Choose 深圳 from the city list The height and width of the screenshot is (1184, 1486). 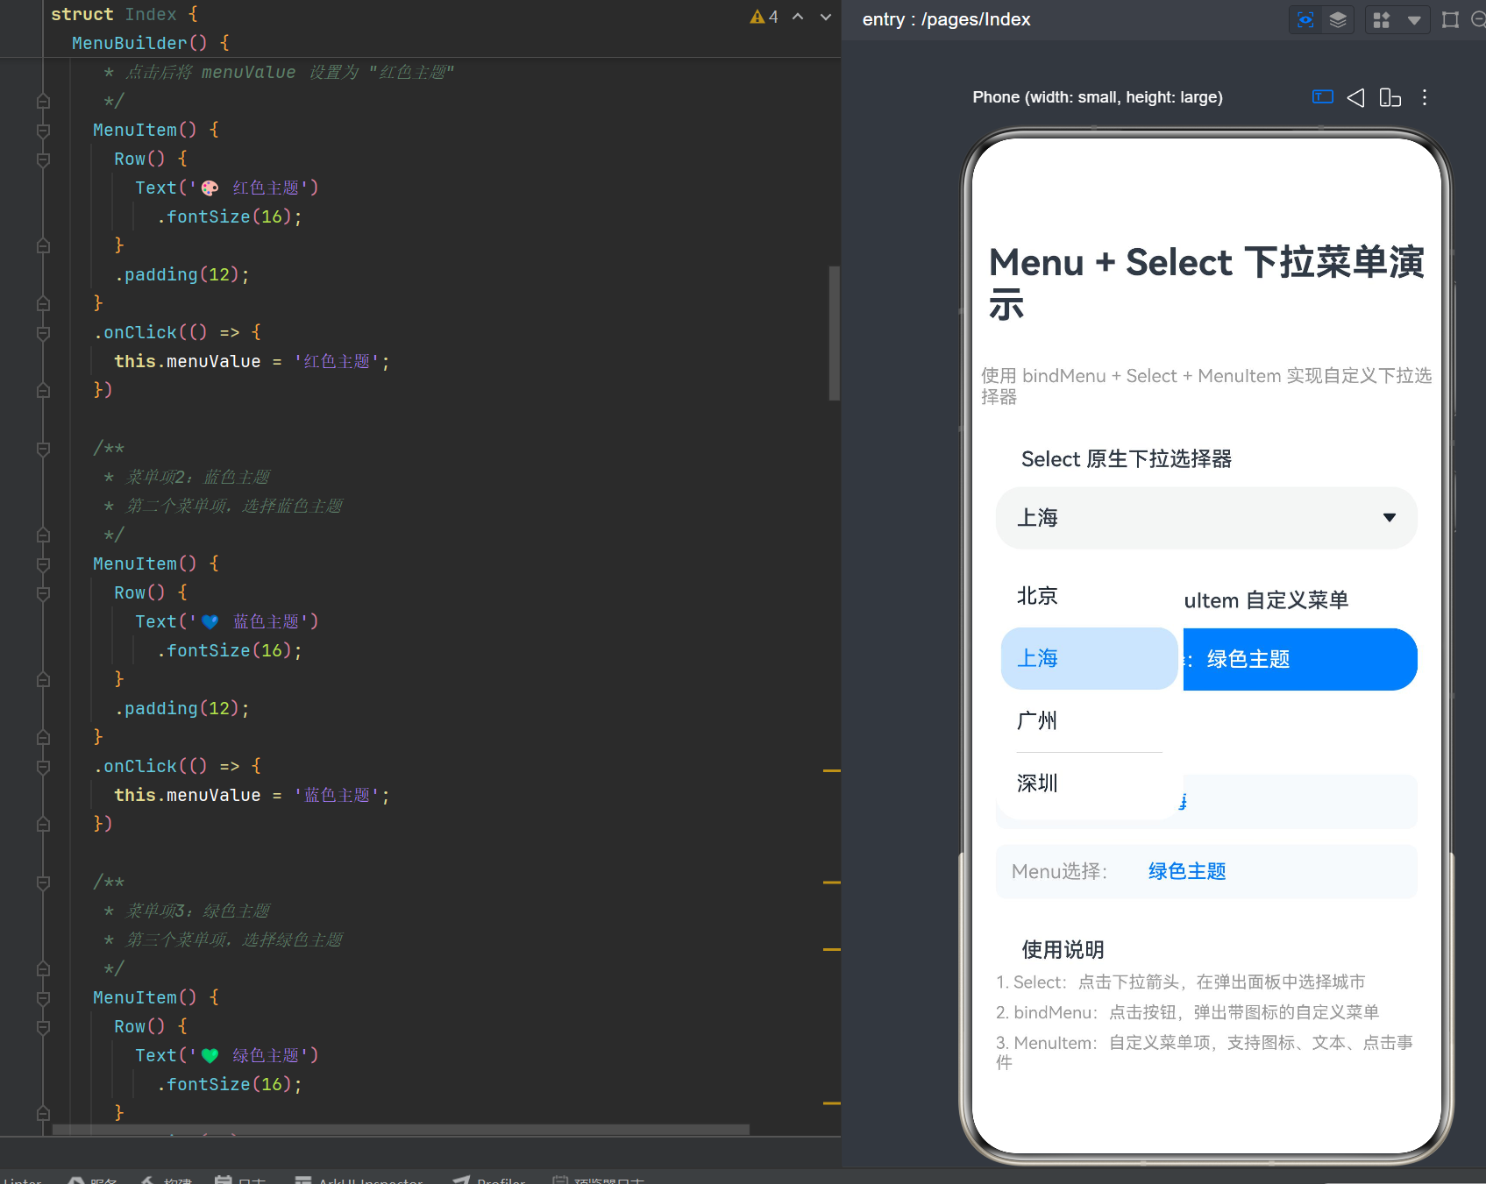point(1088,783)
